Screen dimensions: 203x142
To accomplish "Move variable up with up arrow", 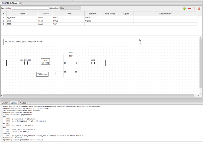I will [194, 8].
